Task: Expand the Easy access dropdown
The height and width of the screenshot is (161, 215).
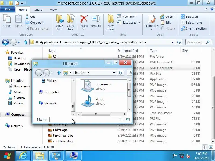Action: [x=139, y=23]
